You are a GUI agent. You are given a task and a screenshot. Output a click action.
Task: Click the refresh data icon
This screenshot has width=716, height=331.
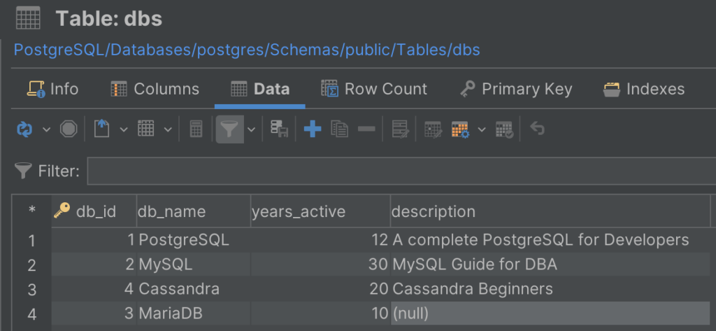tap(24, 129)
